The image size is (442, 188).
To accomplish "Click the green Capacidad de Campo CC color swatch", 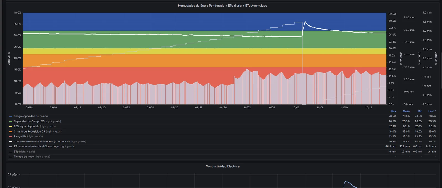I will [10, 121].
